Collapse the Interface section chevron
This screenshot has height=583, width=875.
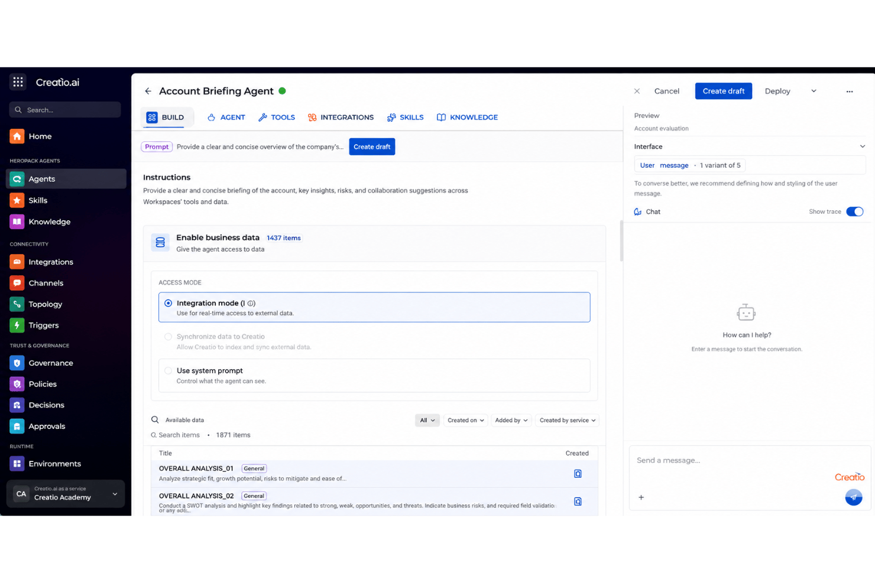point(862,146)
